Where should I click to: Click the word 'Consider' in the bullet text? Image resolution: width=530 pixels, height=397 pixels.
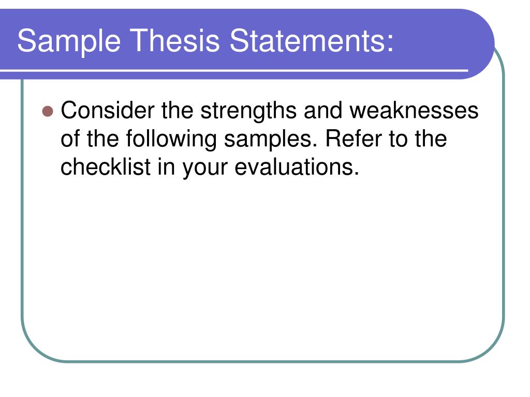coord(108,111)
